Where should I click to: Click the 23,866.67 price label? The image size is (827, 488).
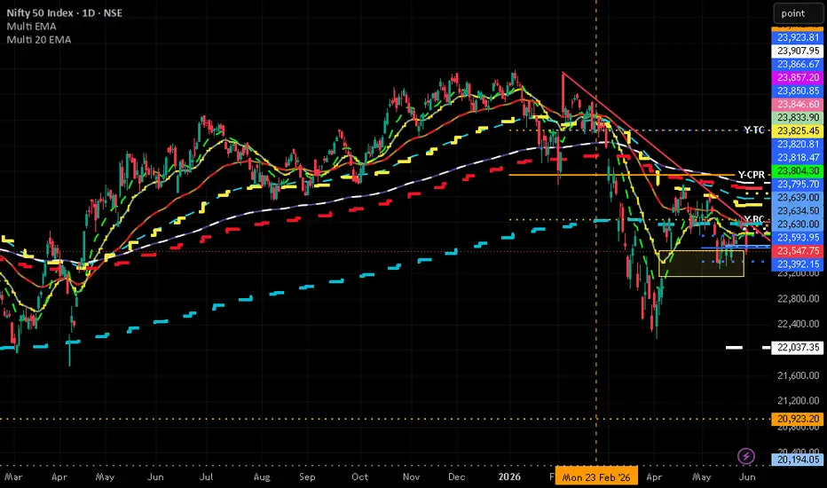click(797, 64)
